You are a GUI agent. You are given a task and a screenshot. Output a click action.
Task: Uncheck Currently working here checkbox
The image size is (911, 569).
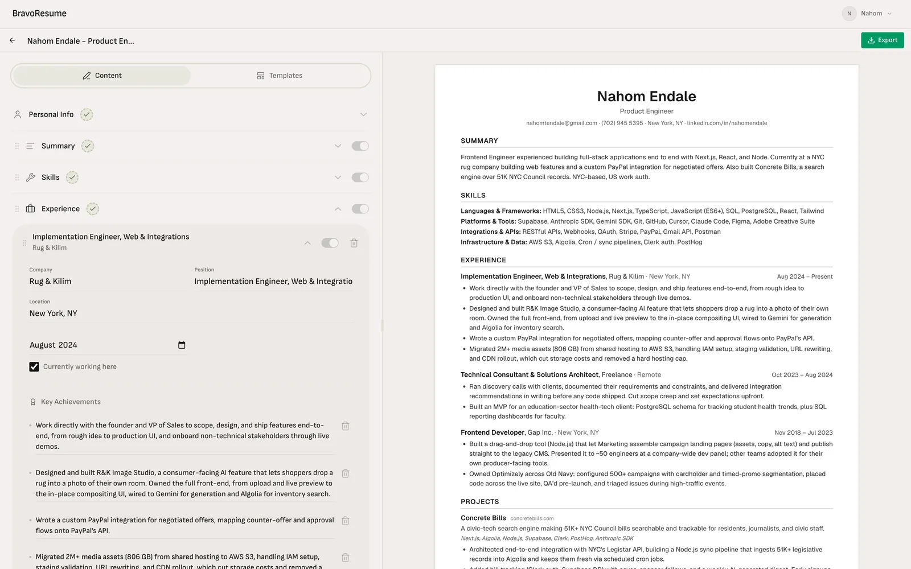(34, 366)
